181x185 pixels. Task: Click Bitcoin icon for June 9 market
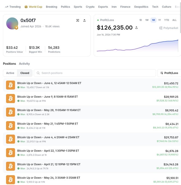tap(11, 98)
